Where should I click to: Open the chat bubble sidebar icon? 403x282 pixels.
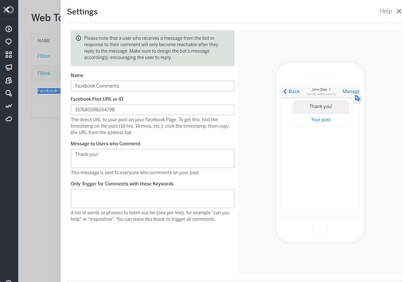tap(9, 42)
